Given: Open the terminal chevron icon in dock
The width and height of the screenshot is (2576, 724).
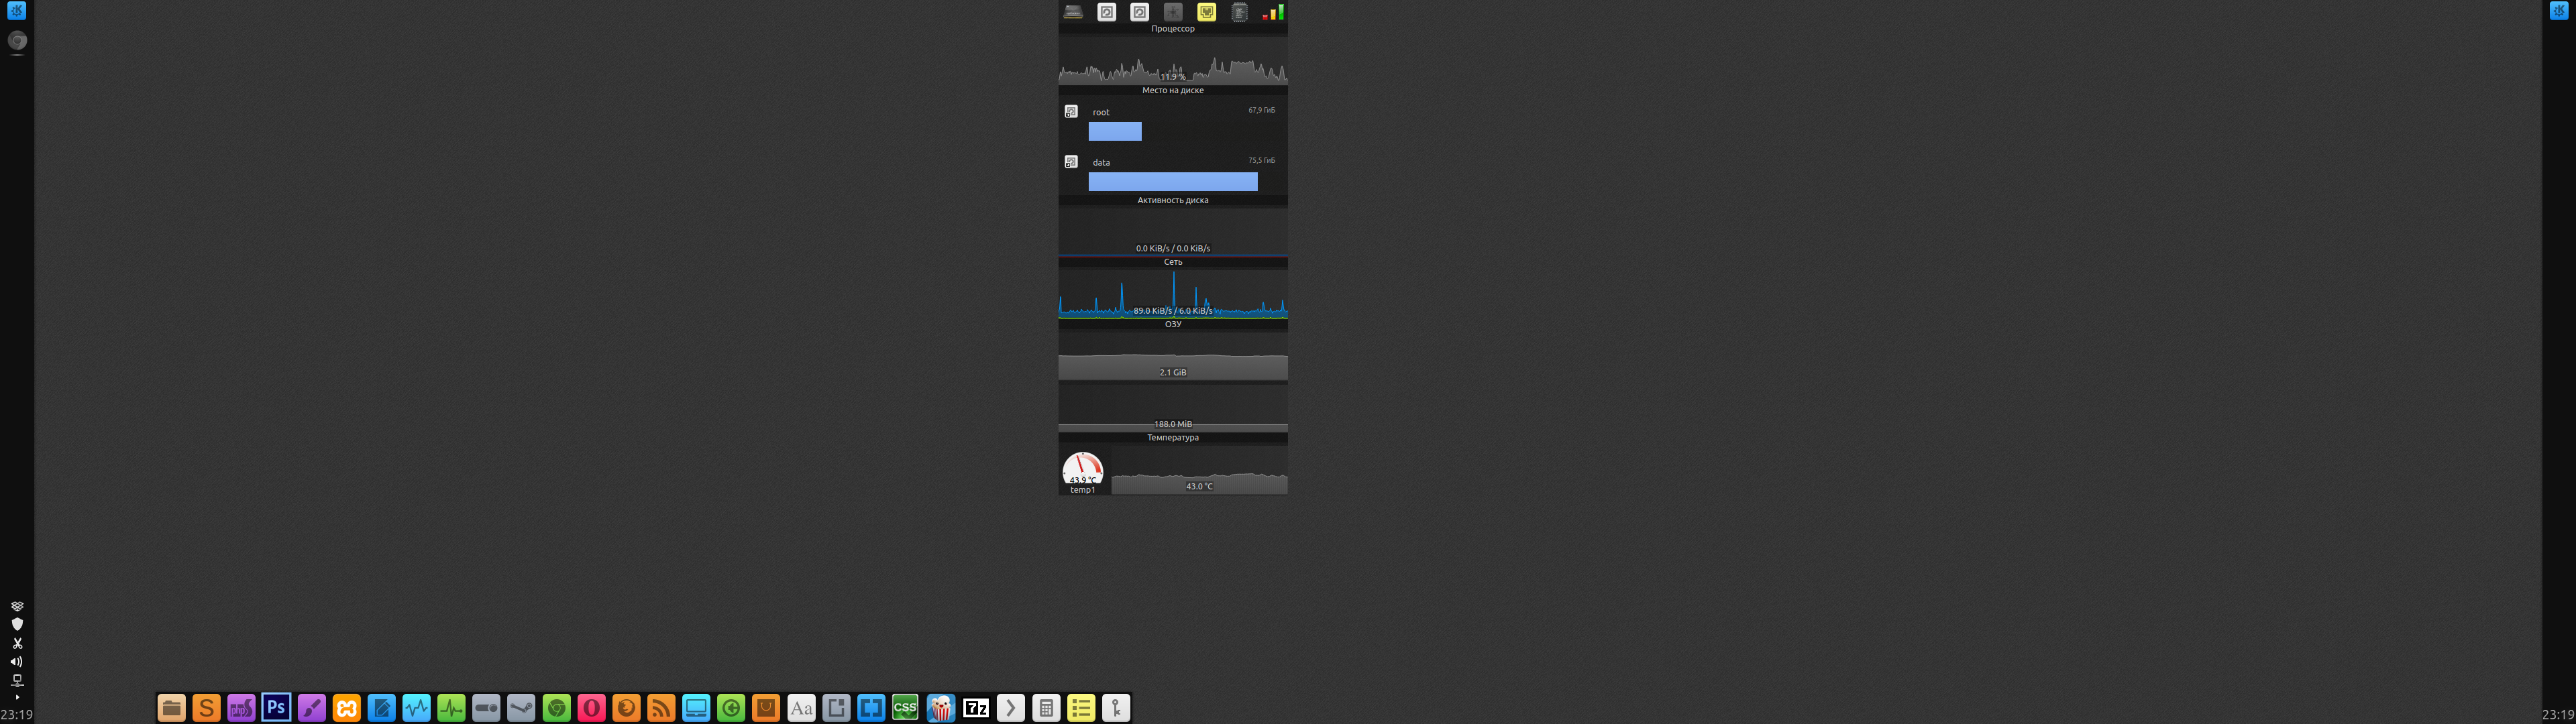Looking at the screenshot, I should pos(1010,708).
